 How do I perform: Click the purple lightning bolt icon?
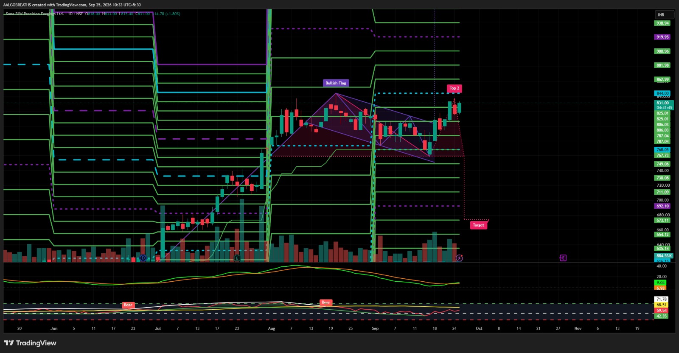(x=459, y=258)
